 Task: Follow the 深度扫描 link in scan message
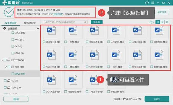click(x=58, y=14)
